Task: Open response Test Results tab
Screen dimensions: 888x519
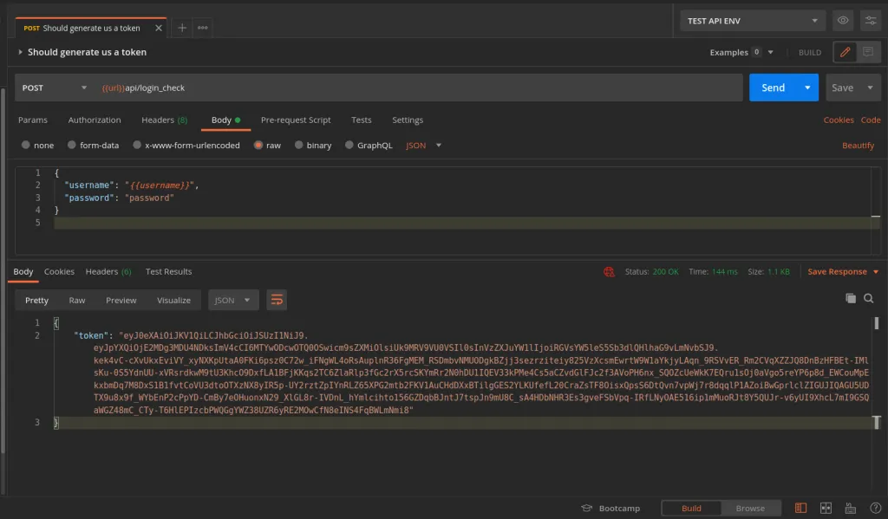Action: pyautogui.click(x=168, y=271)
